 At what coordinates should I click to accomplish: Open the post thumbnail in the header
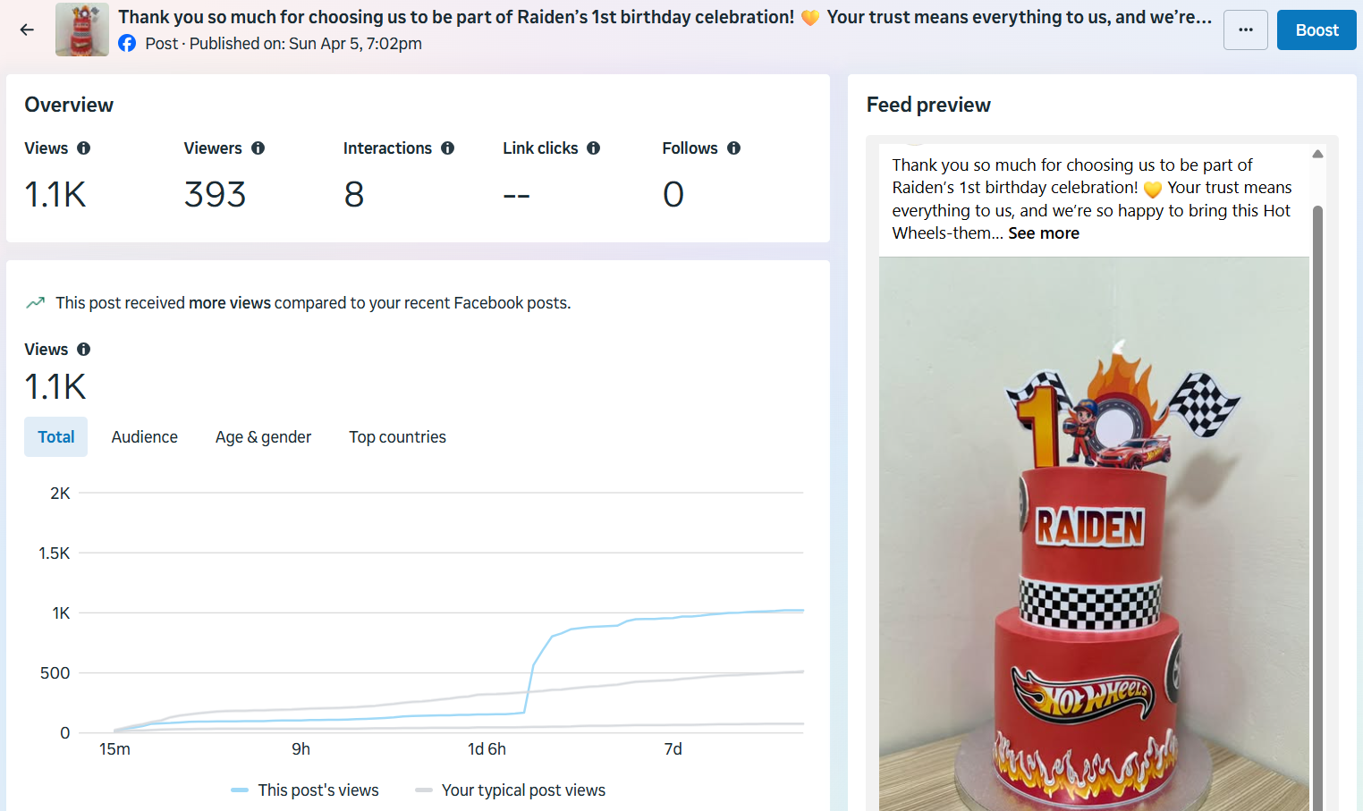coord(82,30)
